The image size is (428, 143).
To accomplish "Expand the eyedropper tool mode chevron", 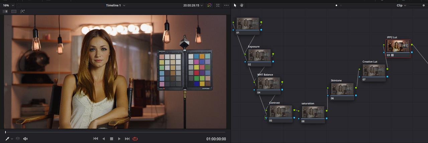I will click(12, 139).
